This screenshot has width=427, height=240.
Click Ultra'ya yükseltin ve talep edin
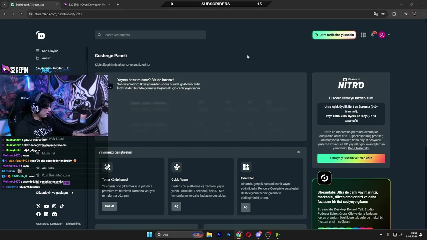tap(351, 158)
